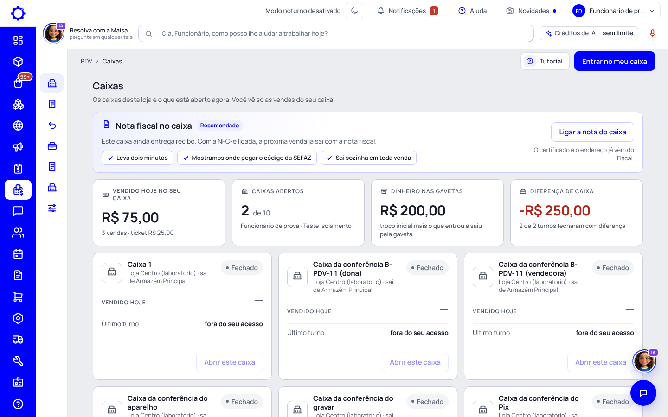Click the register icon on PDV-11 (vendedora) card
The height and width of the screenshot is (417, 668).
pyautogui.click(x=483, y=277)
